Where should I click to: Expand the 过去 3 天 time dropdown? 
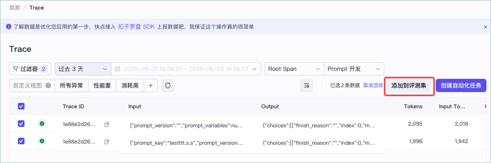tap(83, 69)
